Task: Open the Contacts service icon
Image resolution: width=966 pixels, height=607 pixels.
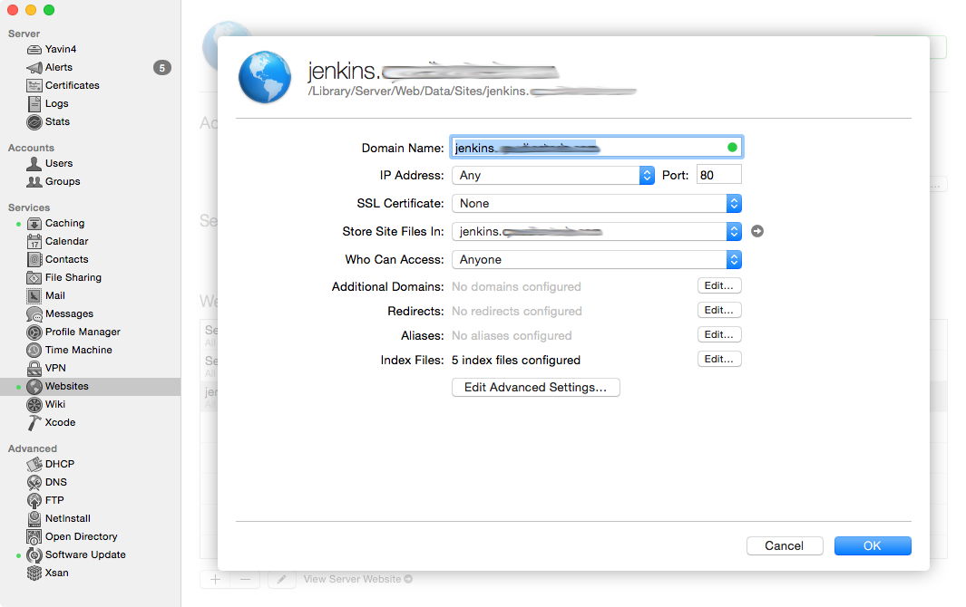Action: pos(34,259)
